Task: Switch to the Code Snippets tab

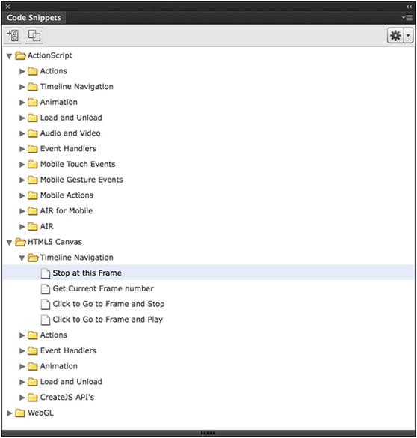Action: (34, 18)
